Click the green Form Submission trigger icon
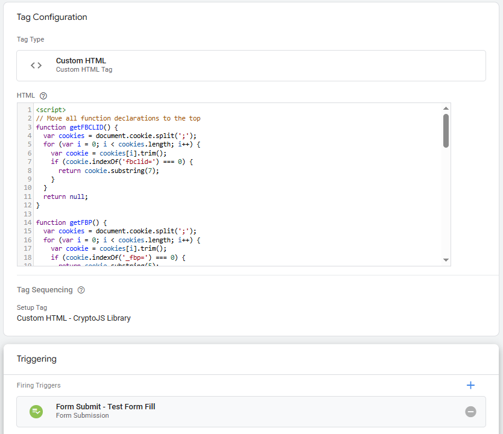The image size is (503, 434). point(36,411)
